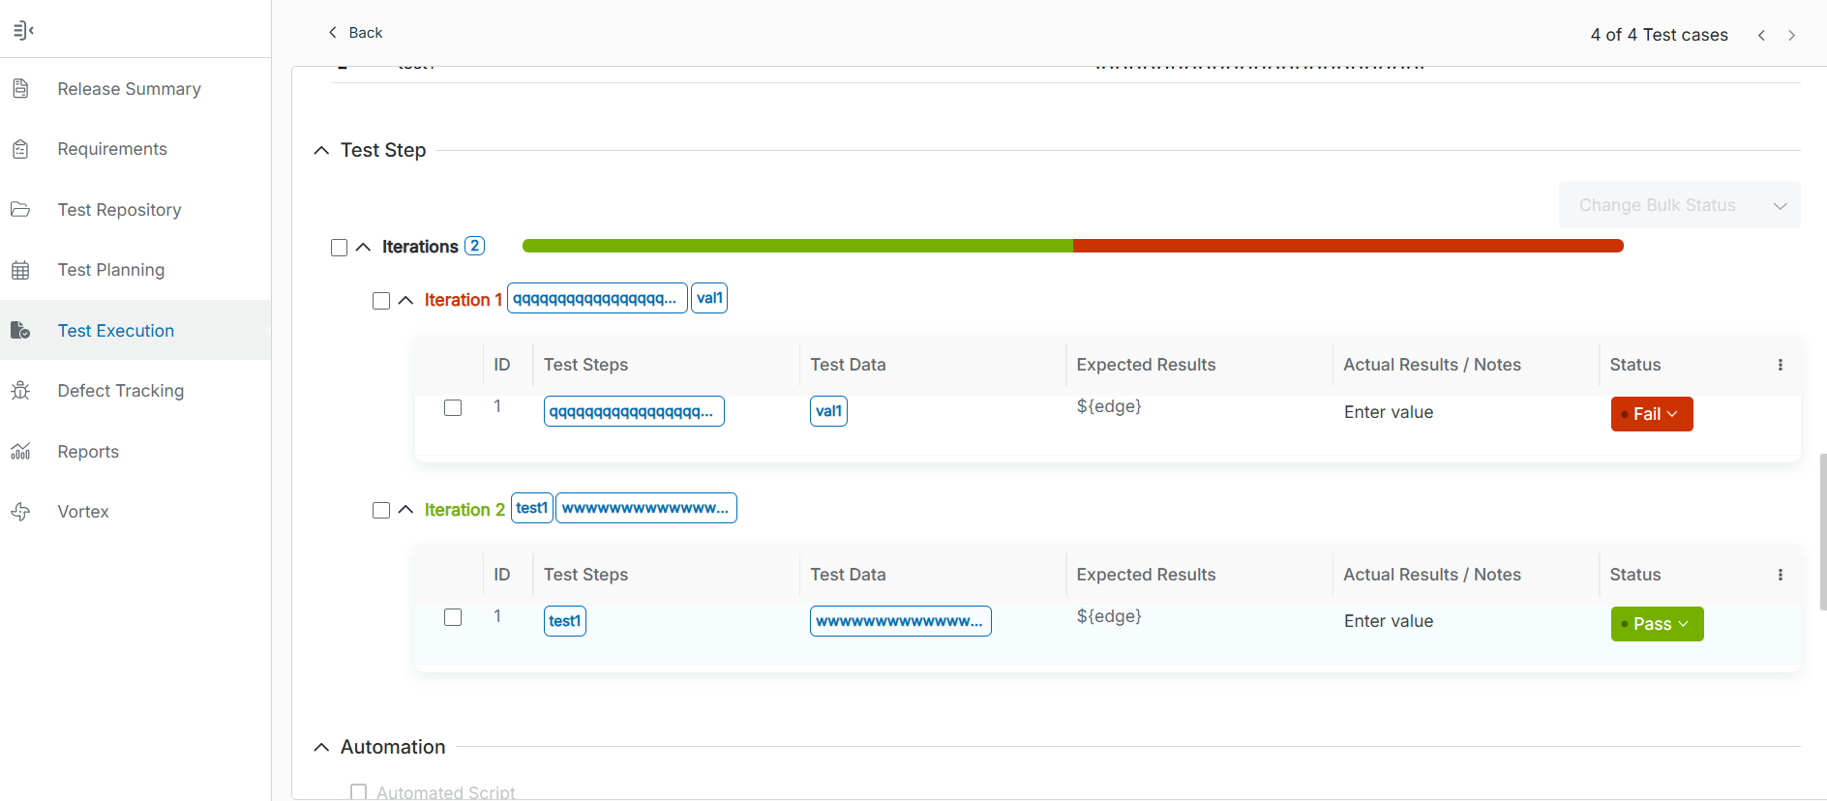Click the Vortex icon in sidebar
Screen dimensions: 1827x801
(20, 512)
